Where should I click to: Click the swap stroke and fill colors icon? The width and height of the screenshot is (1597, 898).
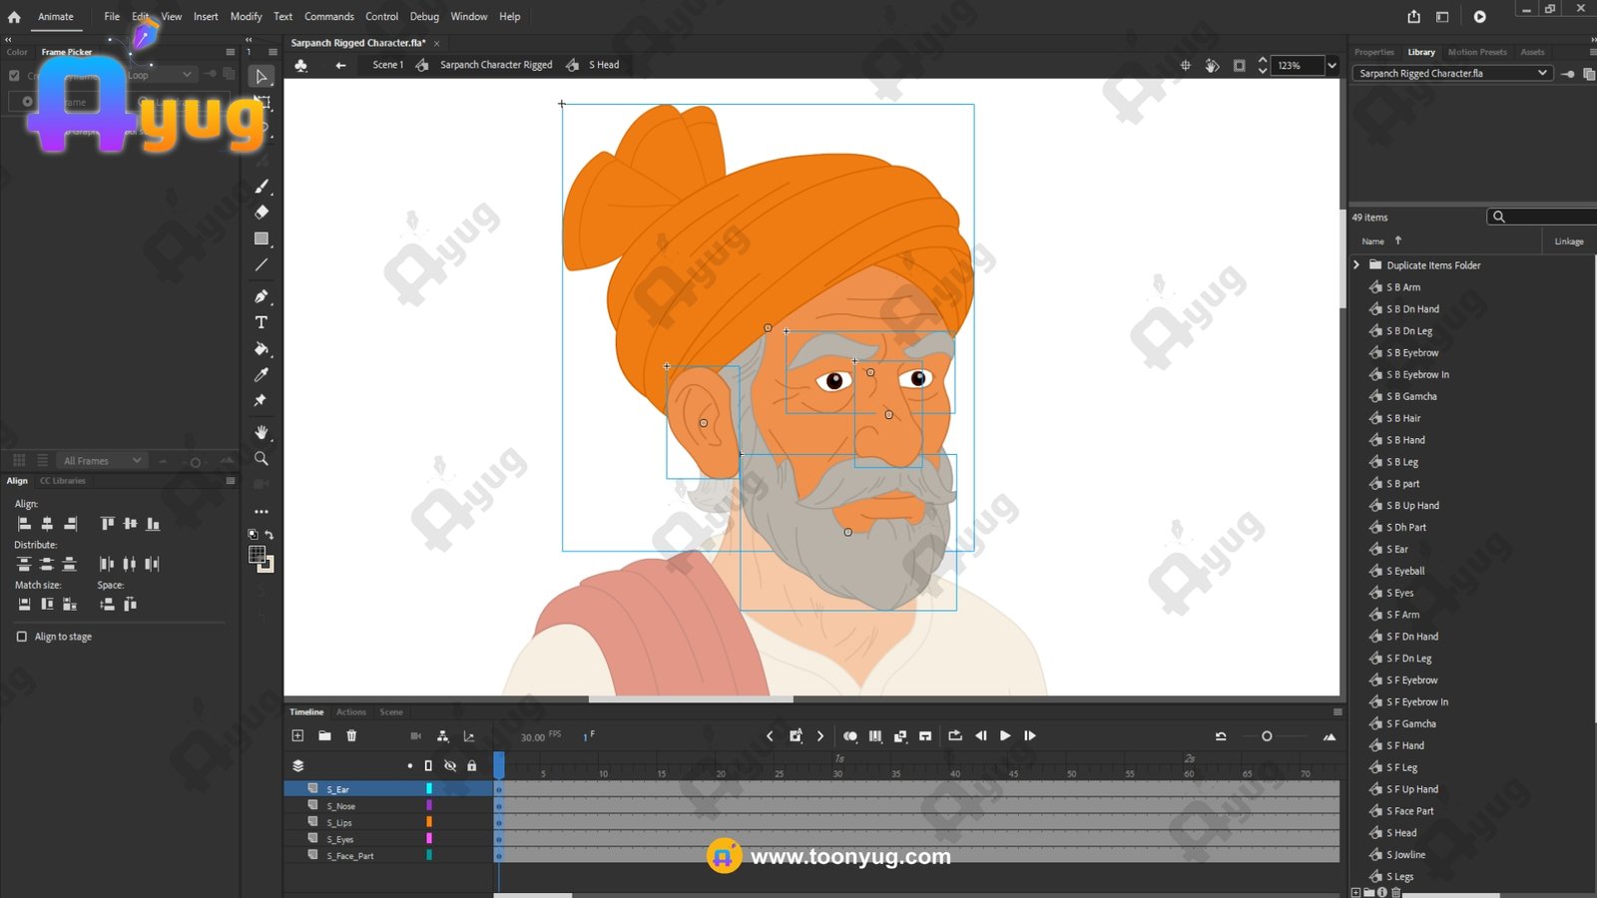(269, 535)
